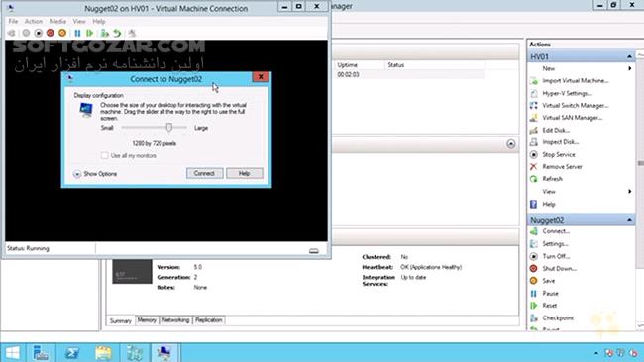Click the green Reset toolbar icon

point(89,33)
